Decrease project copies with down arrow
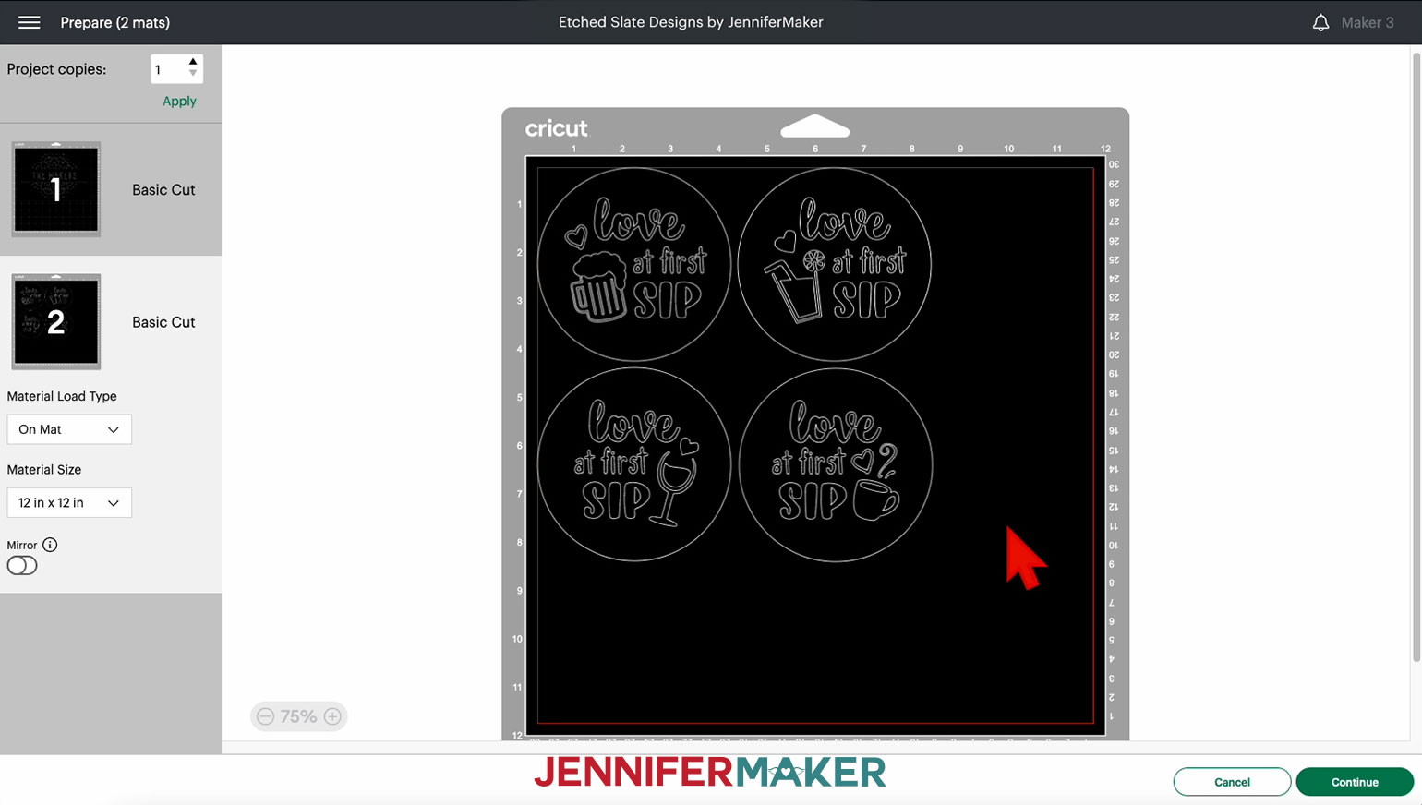The width and height of the screenshot is (1422, 805). click(x=193, y=74)
